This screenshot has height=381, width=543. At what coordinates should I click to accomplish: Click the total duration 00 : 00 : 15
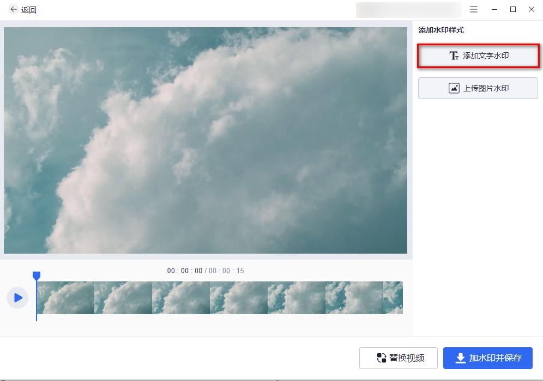click(226, 271)
